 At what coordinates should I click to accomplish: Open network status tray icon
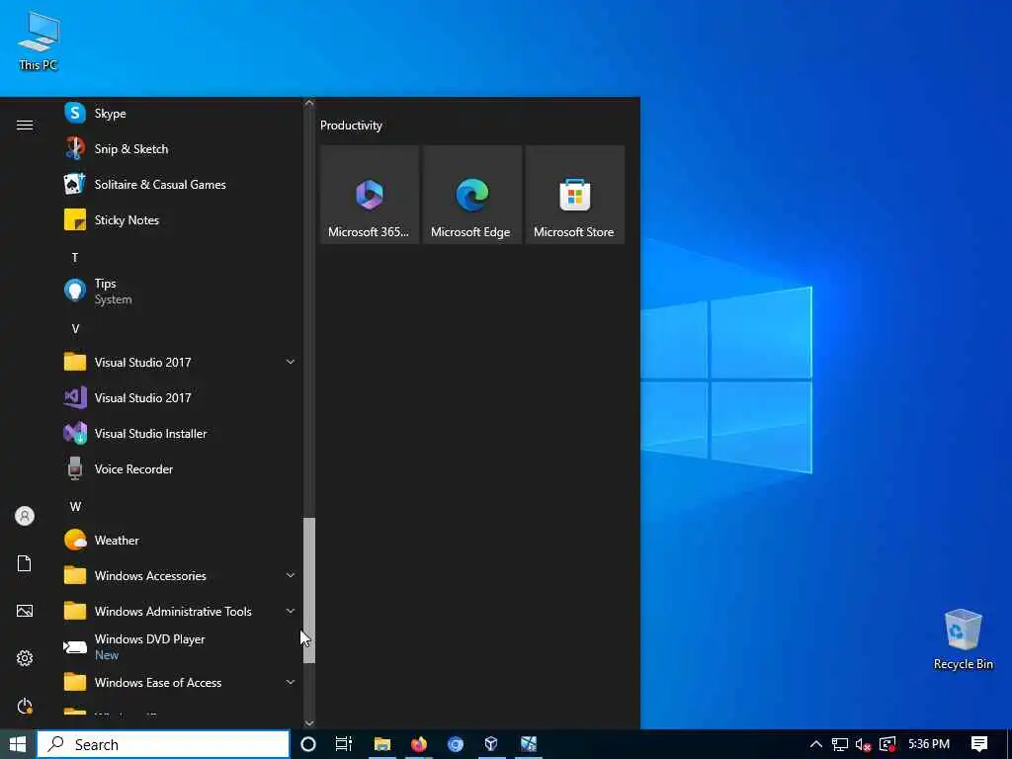point(840,744)
